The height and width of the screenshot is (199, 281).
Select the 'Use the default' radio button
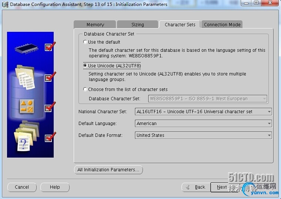85,42
